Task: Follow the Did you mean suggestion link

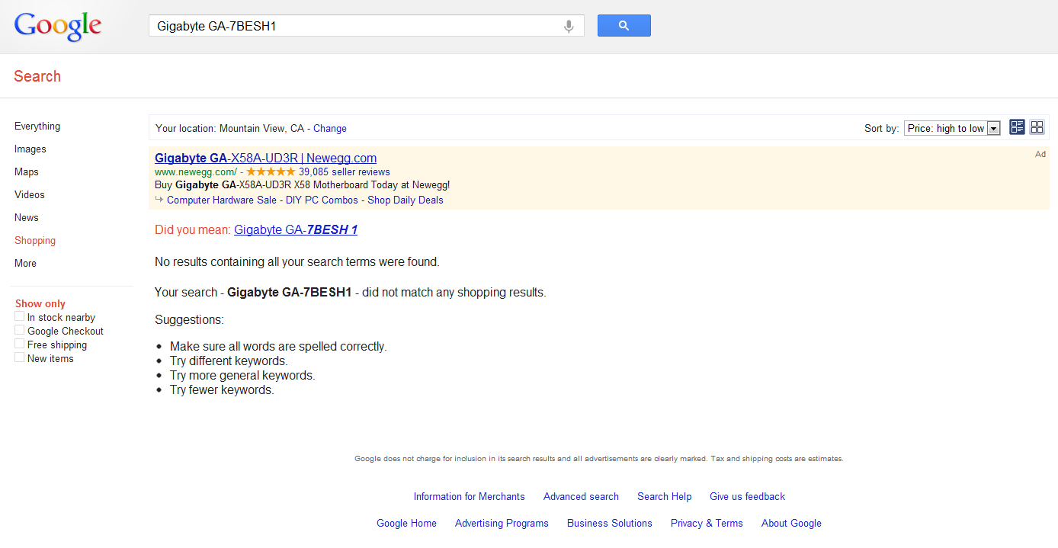Action: [296, 229]
